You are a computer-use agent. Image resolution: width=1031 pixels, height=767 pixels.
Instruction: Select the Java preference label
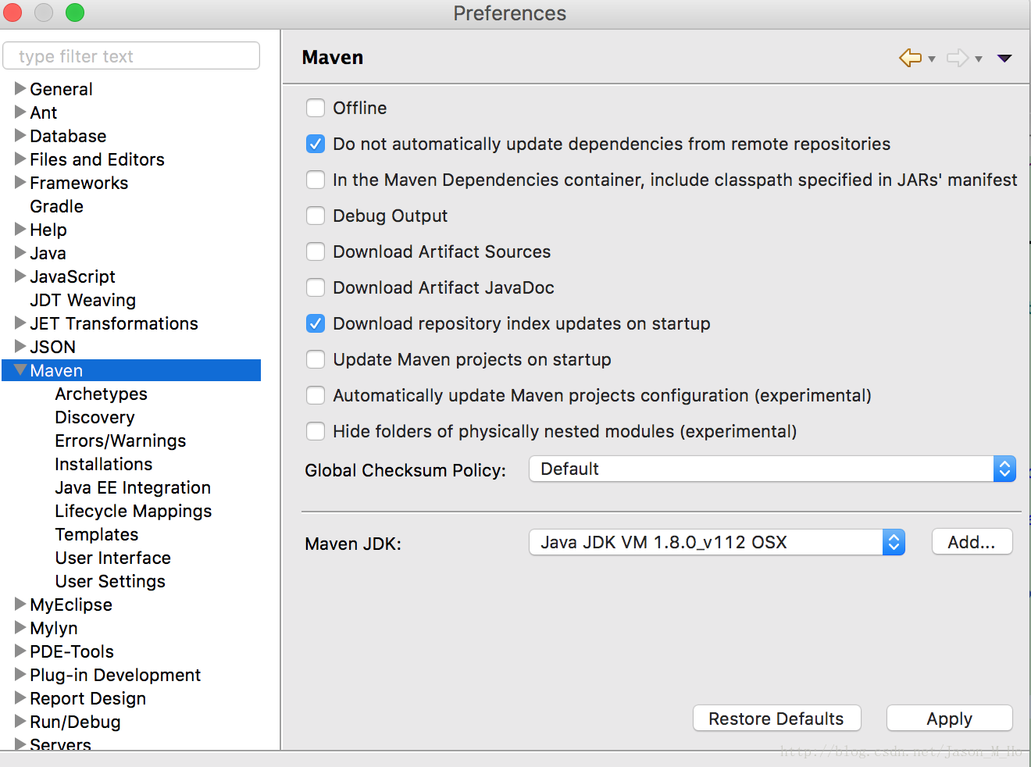(x=48, y=253)
